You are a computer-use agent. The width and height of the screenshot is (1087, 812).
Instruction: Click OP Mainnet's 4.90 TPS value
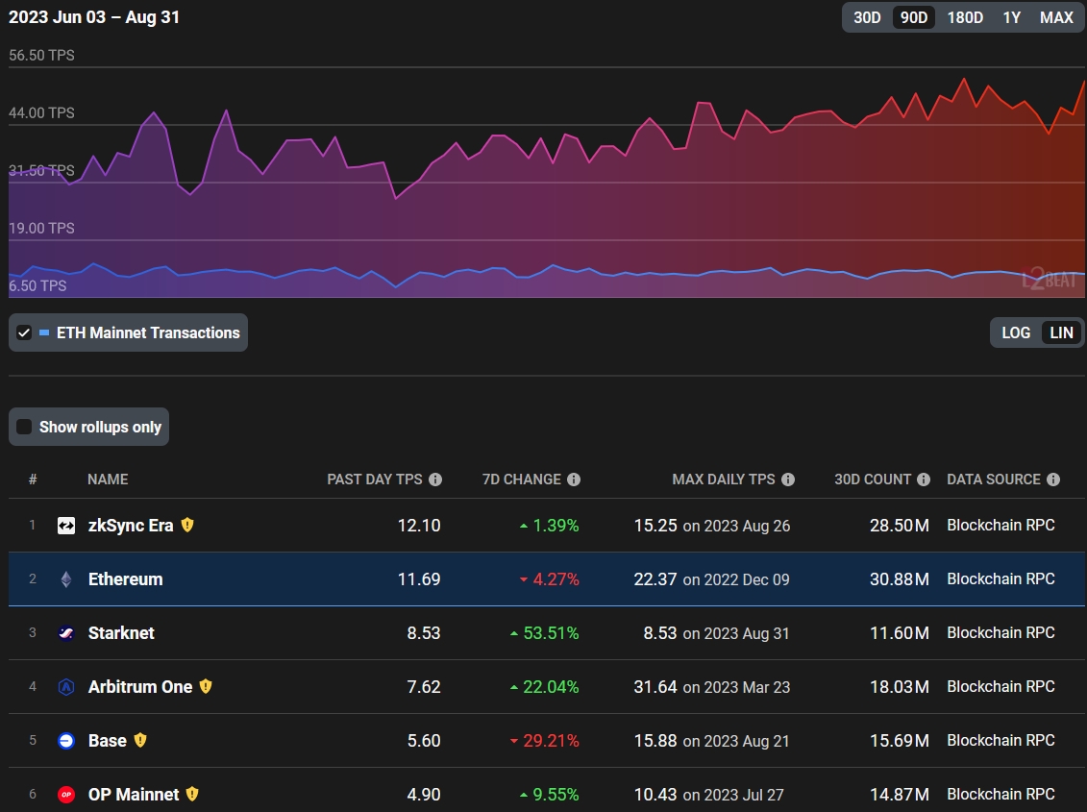click(x=424, y=795)
